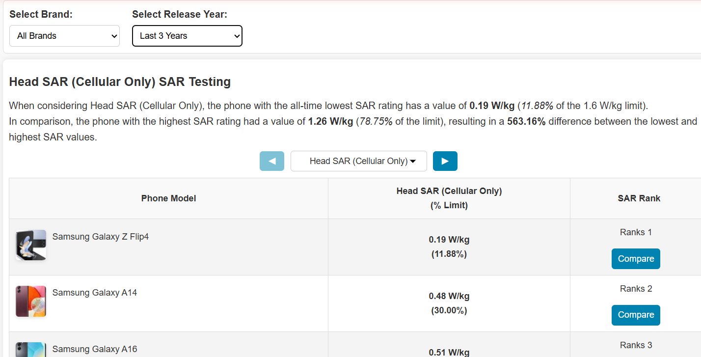Screen dimensions: 701x357
Task: Click Compare for Samsung Galaxy Z Flip4
Action: click(x=636, y=258)
